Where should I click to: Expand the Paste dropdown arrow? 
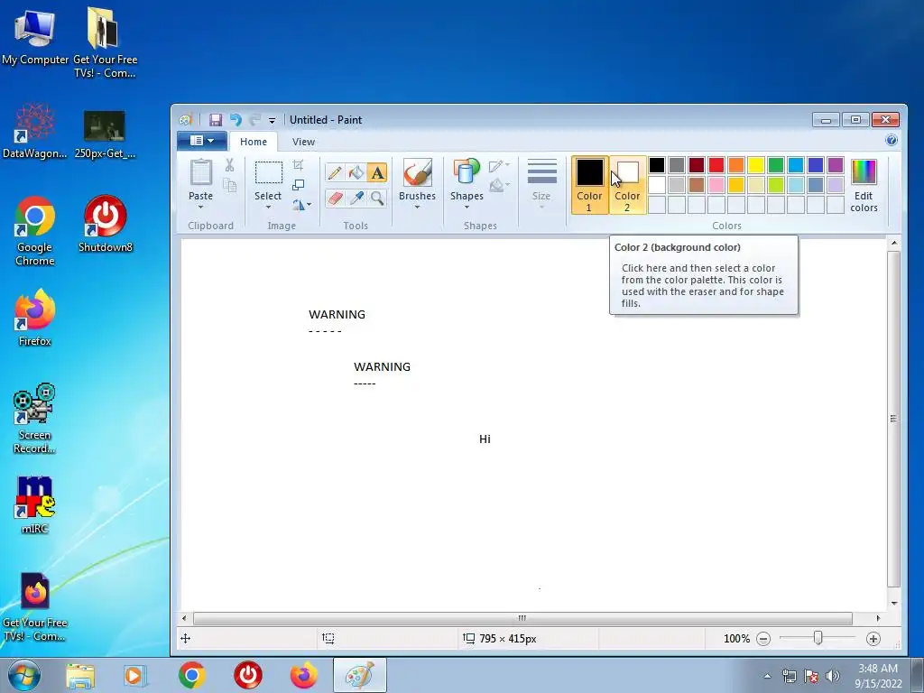click(x=200, y=207)
